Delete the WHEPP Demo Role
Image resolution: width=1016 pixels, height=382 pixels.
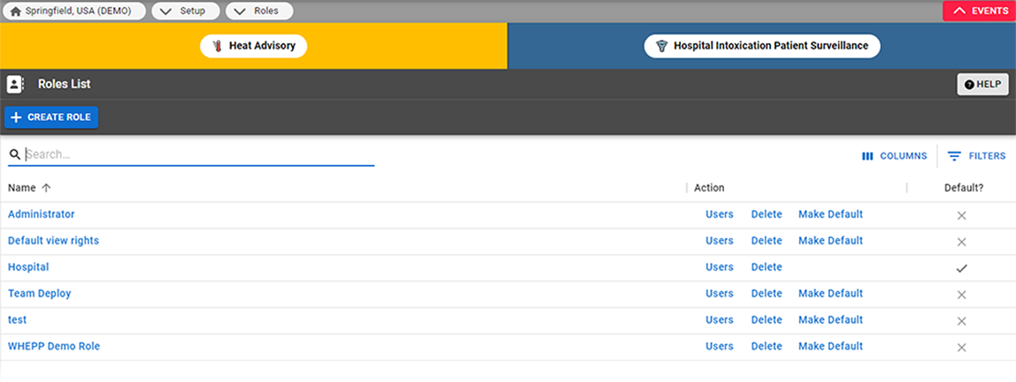(766, 347)
